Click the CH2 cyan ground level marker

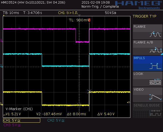(x=1, y=66)
